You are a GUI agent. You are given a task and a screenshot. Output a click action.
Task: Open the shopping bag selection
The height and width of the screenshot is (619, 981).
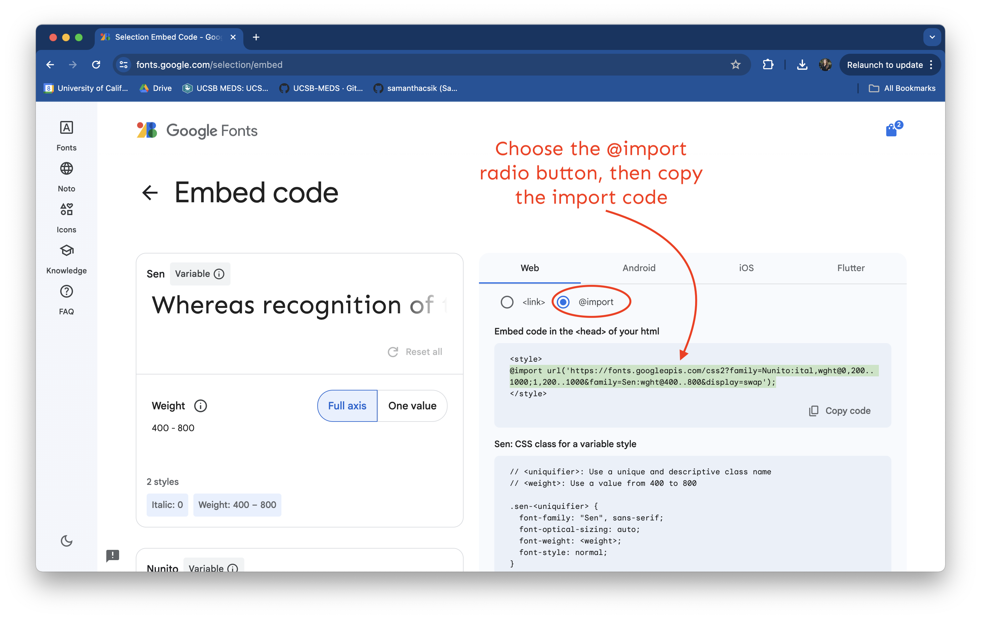click(x=891, y=130)
